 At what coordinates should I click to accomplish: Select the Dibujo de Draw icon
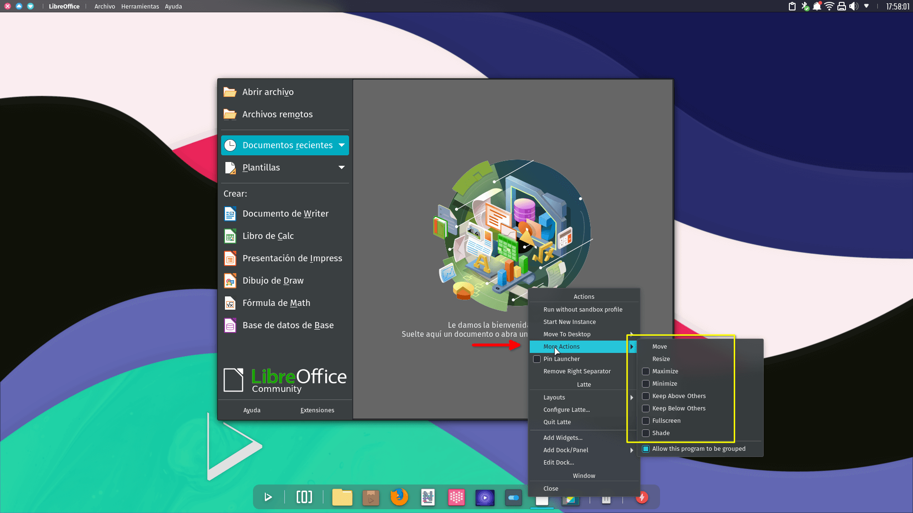coord(230,280)
